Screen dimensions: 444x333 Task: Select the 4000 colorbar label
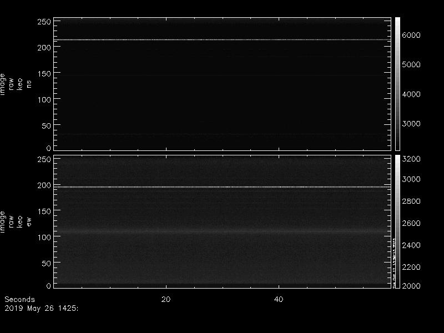(x=411, y=94)
